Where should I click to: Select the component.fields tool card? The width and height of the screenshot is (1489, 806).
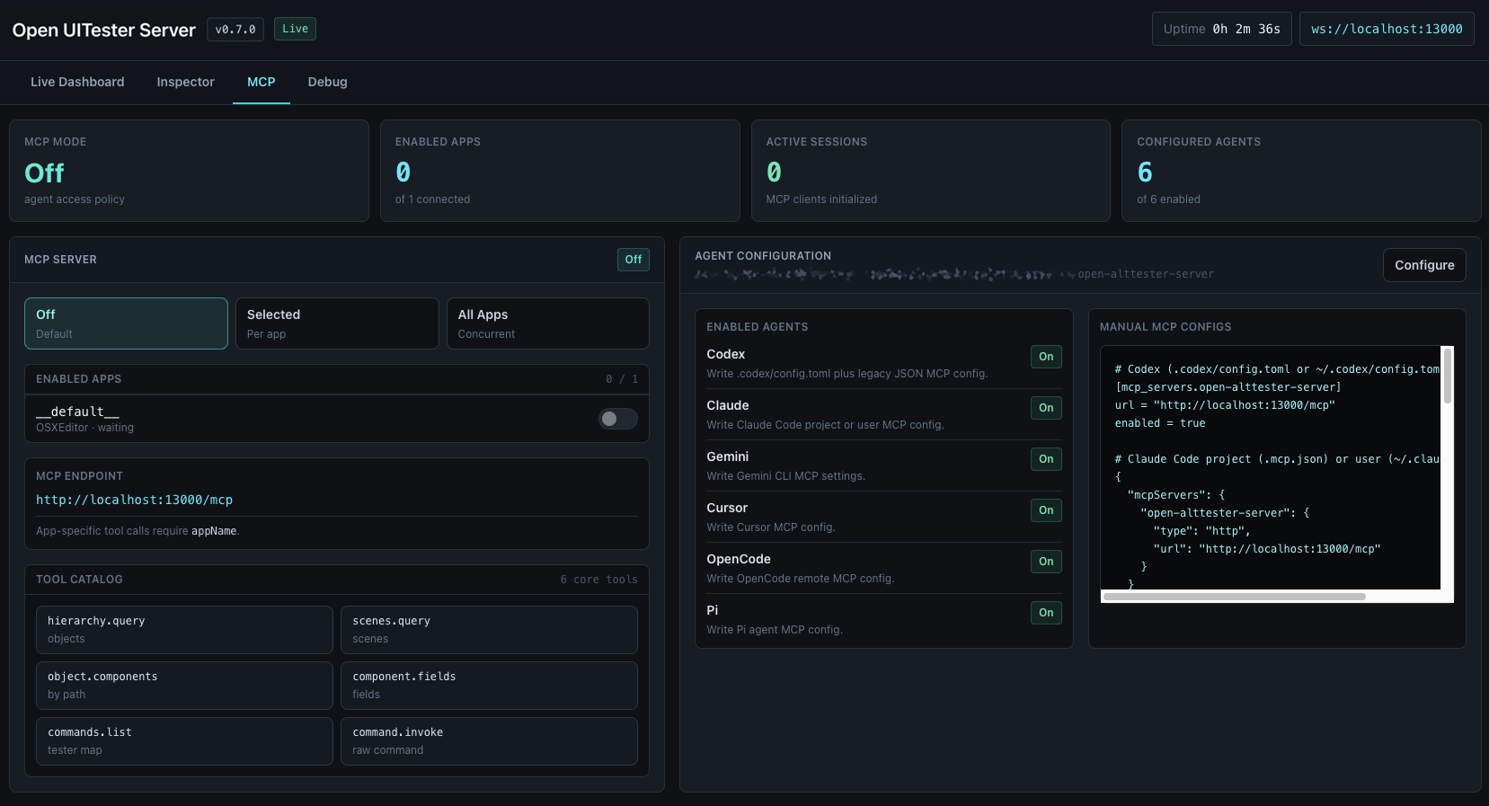pyautogui.click(x=489, y=686)
